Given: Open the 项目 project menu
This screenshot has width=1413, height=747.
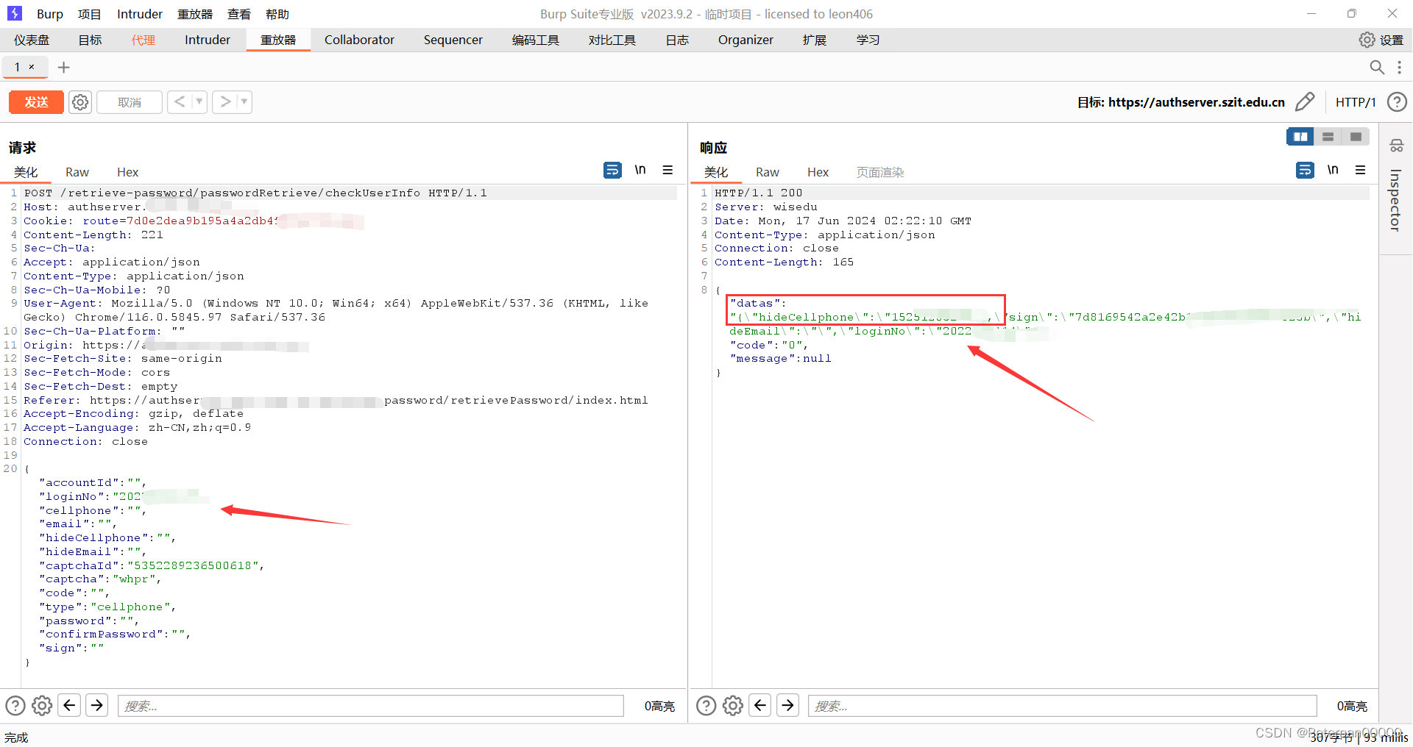Looking at the screenshot, I should (x=90, y=14).
